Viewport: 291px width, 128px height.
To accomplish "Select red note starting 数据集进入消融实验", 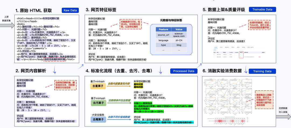I will 264,100.
